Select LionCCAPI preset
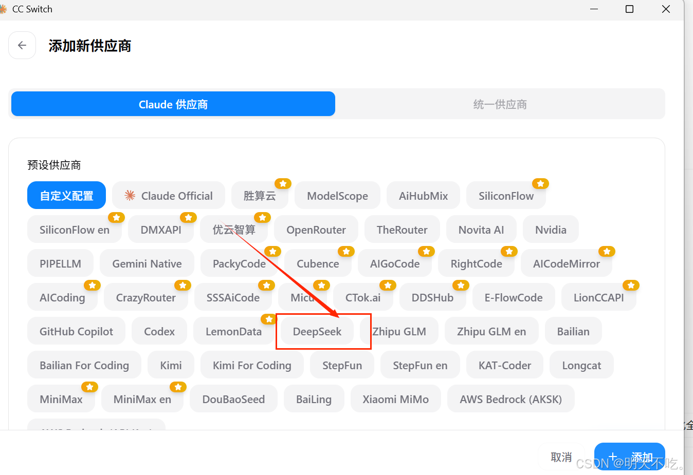 coord(599,297)
